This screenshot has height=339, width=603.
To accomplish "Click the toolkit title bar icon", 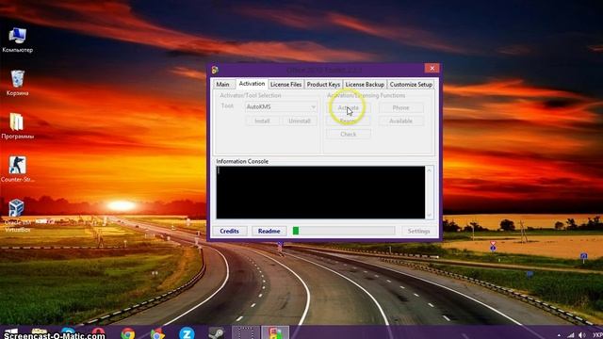I will click(215, 70).
